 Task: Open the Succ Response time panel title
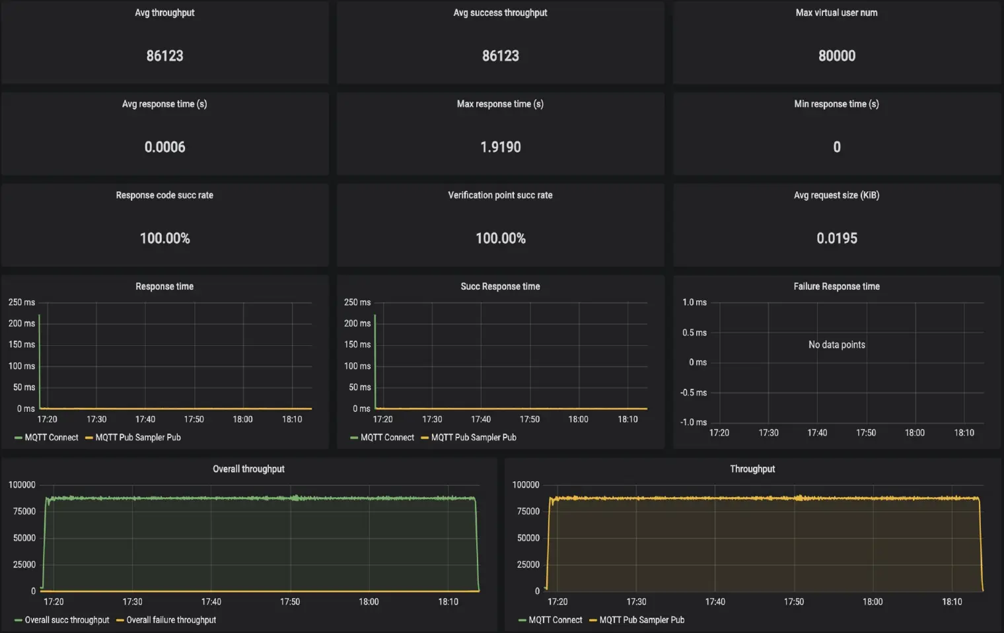click(500, 286)
